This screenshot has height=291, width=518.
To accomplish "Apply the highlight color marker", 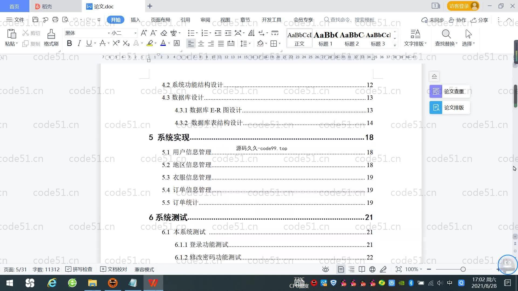I will [150, 43].
